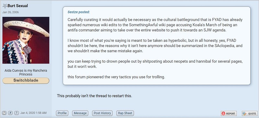Viewport: 259px width, 118px height.
Task: Click the Switchblade badge under the avatar
Action: (x=26, y=81)
